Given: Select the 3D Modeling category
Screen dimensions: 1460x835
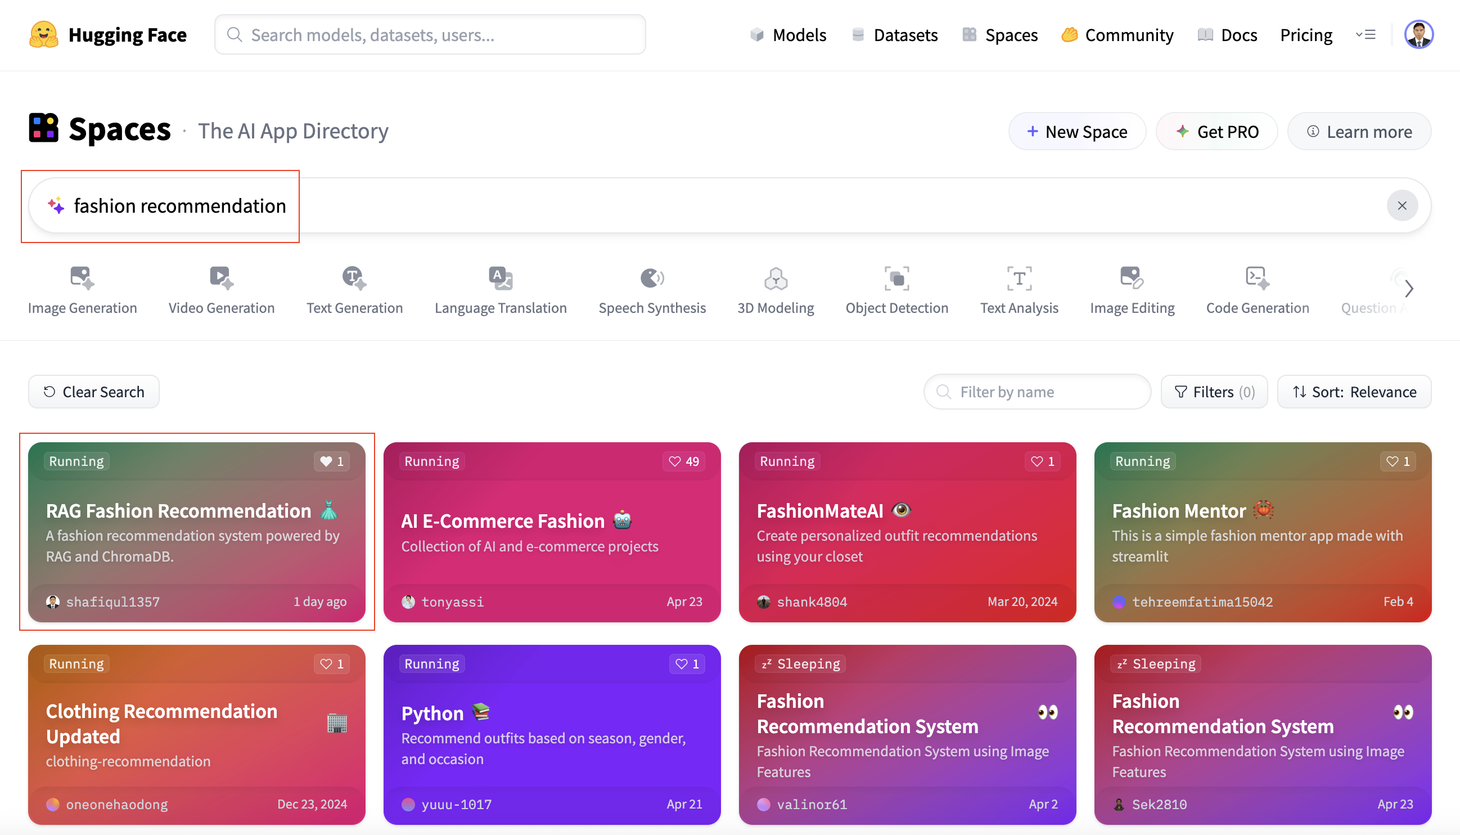Looking at the screenshot, I should (776, 290).
